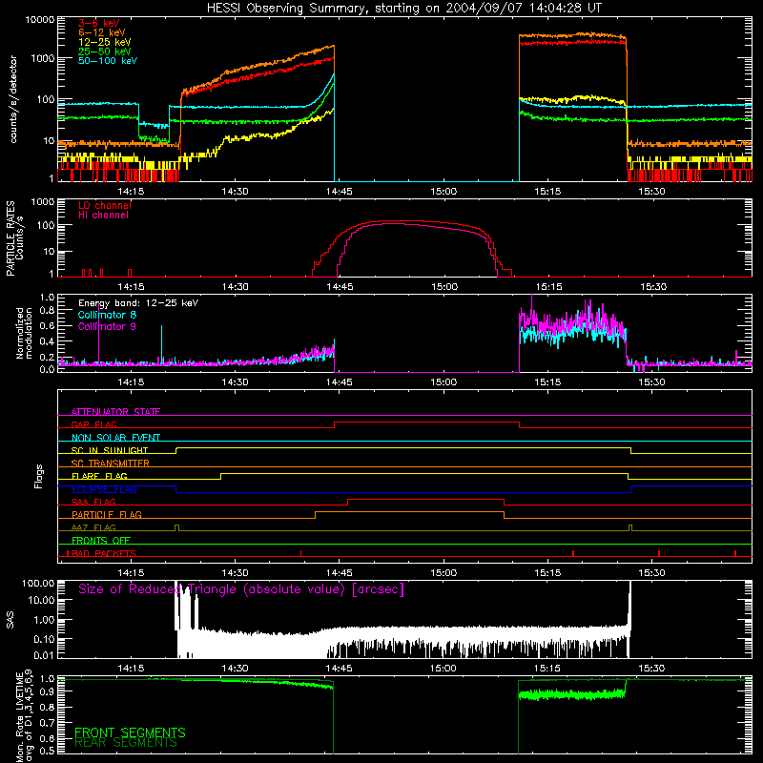Click the Flags axis label
Viewport: 763px width, 763px height.
39,476
